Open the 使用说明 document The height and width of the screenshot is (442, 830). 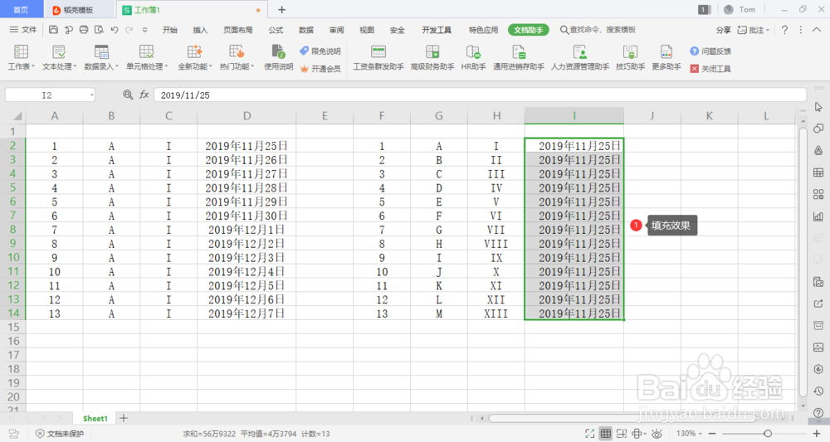click(x=278, y=57)
